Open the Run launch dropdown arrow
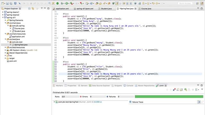The width and height of the screenshot is (205, 115). pyautogui.click(x=69, y=4)
